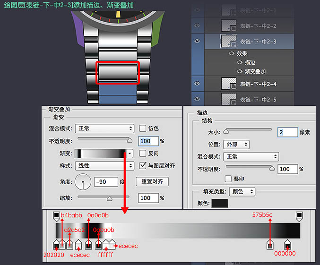Uncheck the 与图层对齐 checkbox

(143, 166)
